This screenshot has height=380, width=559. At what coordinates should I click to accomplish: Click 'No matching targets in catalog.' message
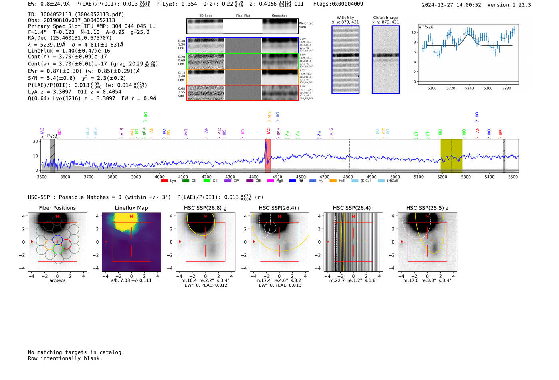tap(76, 352)
